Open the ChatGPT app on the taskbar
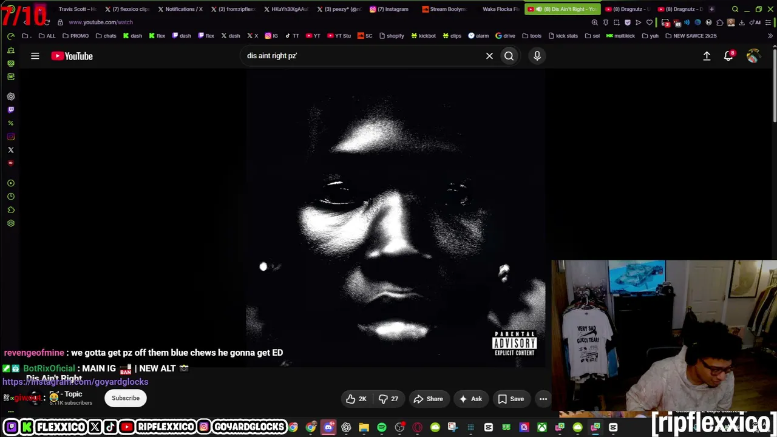777x437 pixels. [346, 428]
